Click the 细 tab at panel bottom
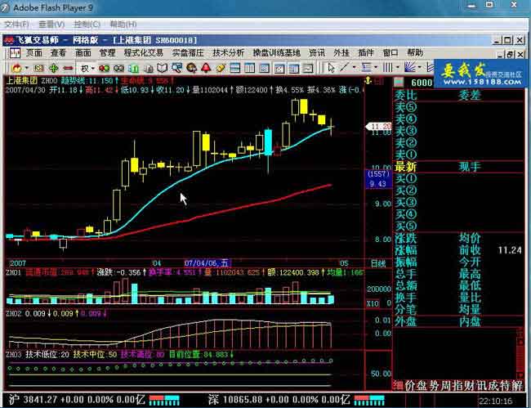 pyautogui.click(x=398, y=385)
